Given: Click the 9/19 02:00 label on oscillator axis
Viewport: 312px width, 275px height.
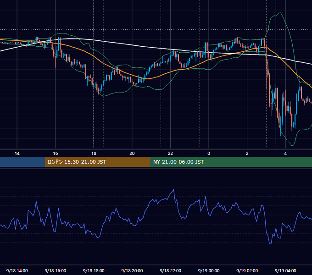Looking at the screenshot, I should (x=247, y=270).
